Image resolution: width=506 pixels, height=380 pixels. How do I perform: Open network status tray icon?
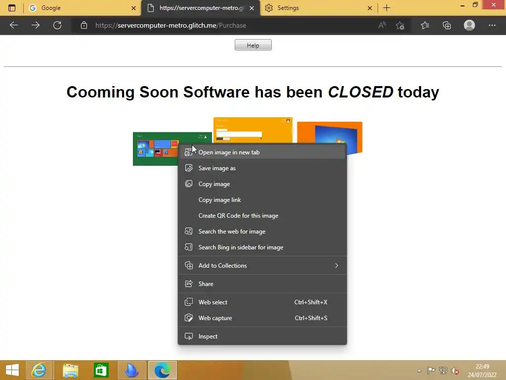(443, 371)
